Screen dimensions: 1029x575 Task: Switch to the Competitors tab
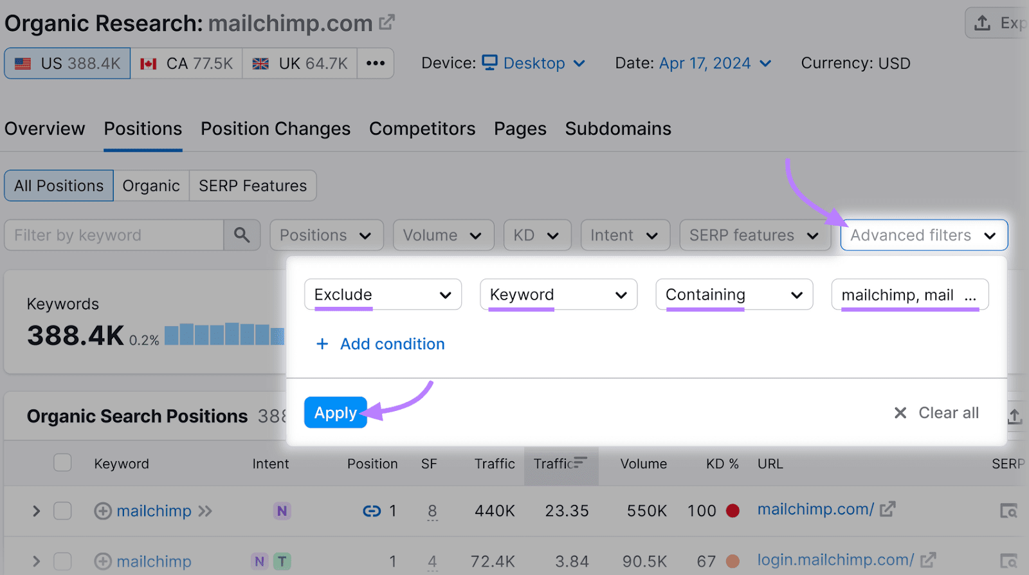coord(422,129)
